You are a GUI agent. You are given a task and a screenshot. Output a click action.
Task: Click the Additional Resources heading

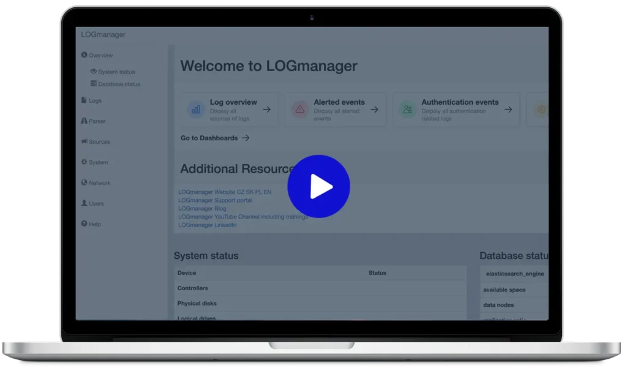point(238,169)
